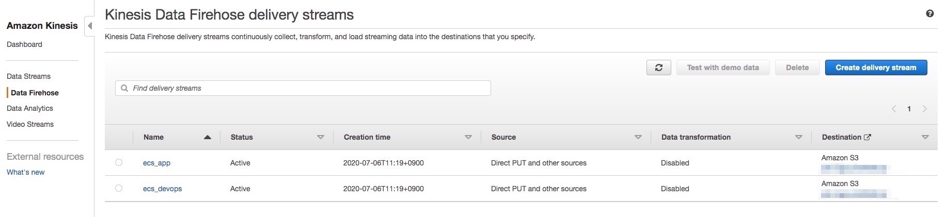Go to previous page arrow
This screenshot has width=947, height=217.
click(x=894, y=109)
